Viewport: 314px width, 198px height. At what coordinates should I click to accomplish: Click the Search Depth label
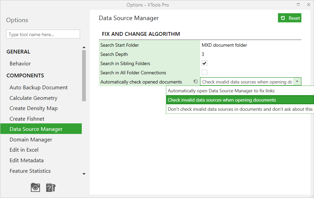(114, 54)
